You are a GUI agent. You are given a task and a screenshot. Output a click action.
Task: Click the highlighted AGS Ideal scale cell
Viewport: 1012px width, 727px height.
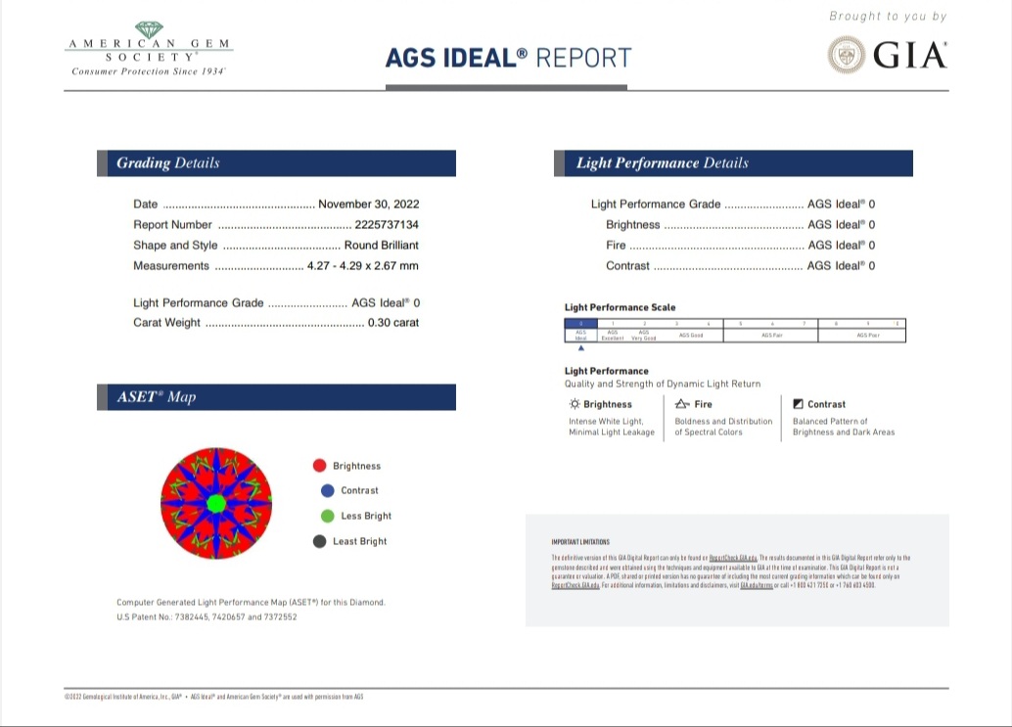[580, 331]
